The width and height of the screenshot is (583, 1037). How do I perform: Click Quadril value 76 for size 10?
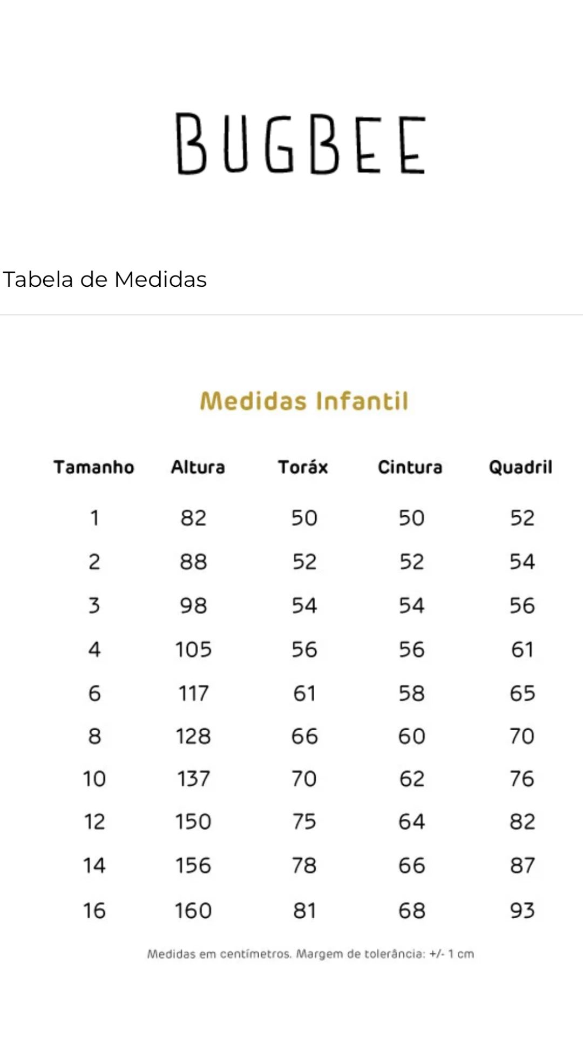(522, 779)
